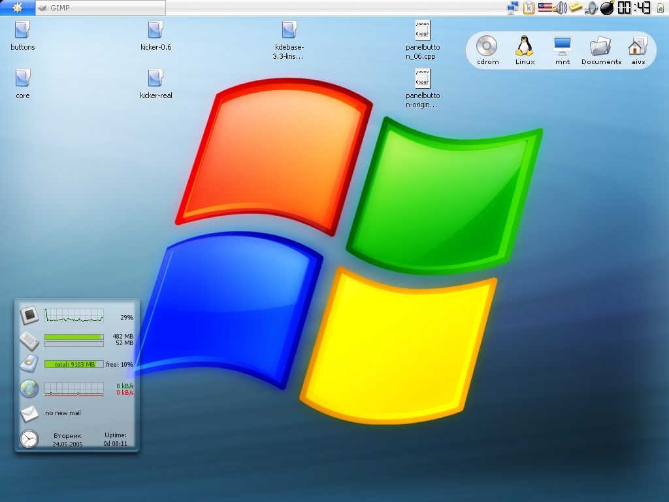Click the mail envelope icon in the widget
The width and height of the screenshot is (669, 502).
click(x=29, y=413)
